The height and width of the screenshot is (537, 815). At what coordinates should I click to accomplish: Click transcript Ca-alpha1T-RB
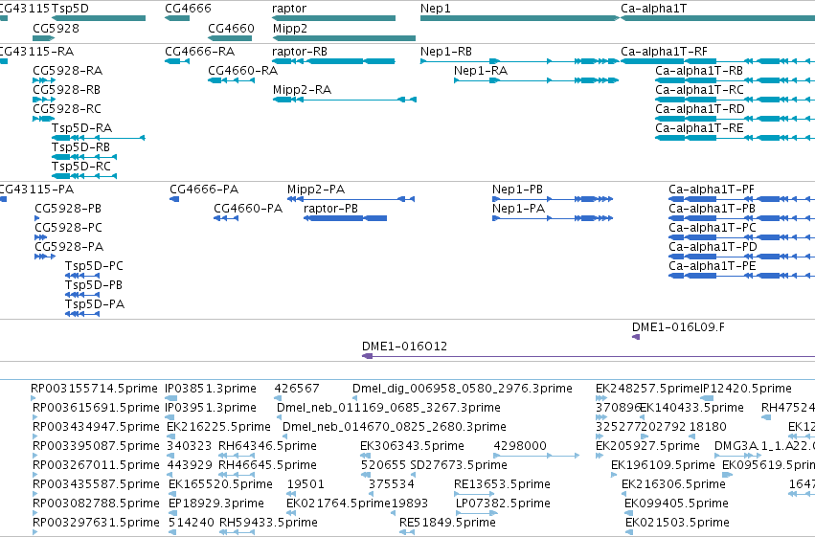(x=699, y=71)
